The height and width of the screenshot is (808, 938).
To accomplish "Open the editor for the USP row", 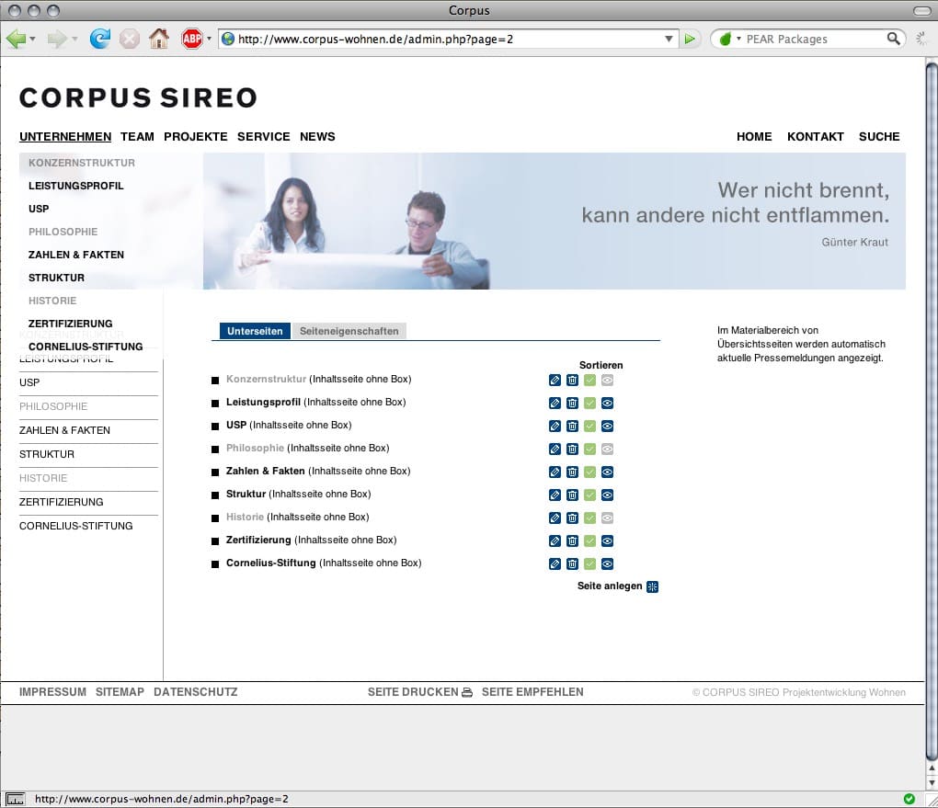I will (x=555, y=427).
